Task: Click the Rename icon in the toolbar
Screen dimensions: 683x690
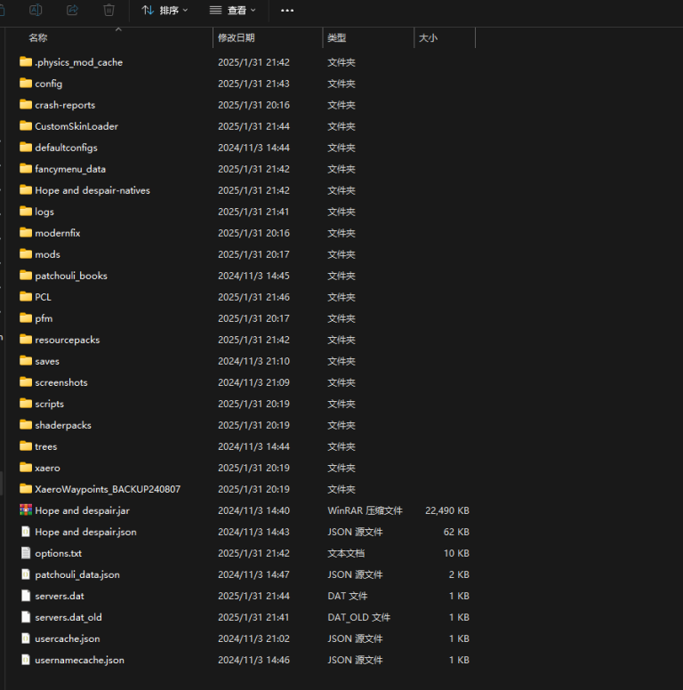Action: pyautogui.click(x=36, y=10)
